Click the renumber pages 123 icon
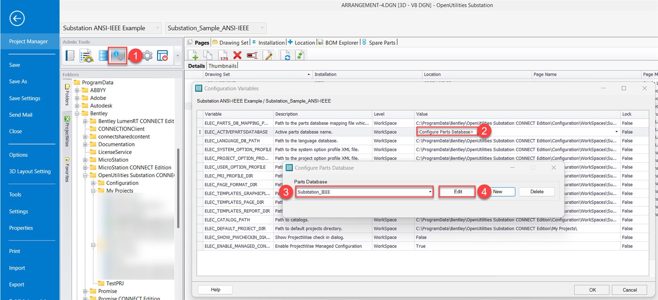658x300 pixels. 223,55
